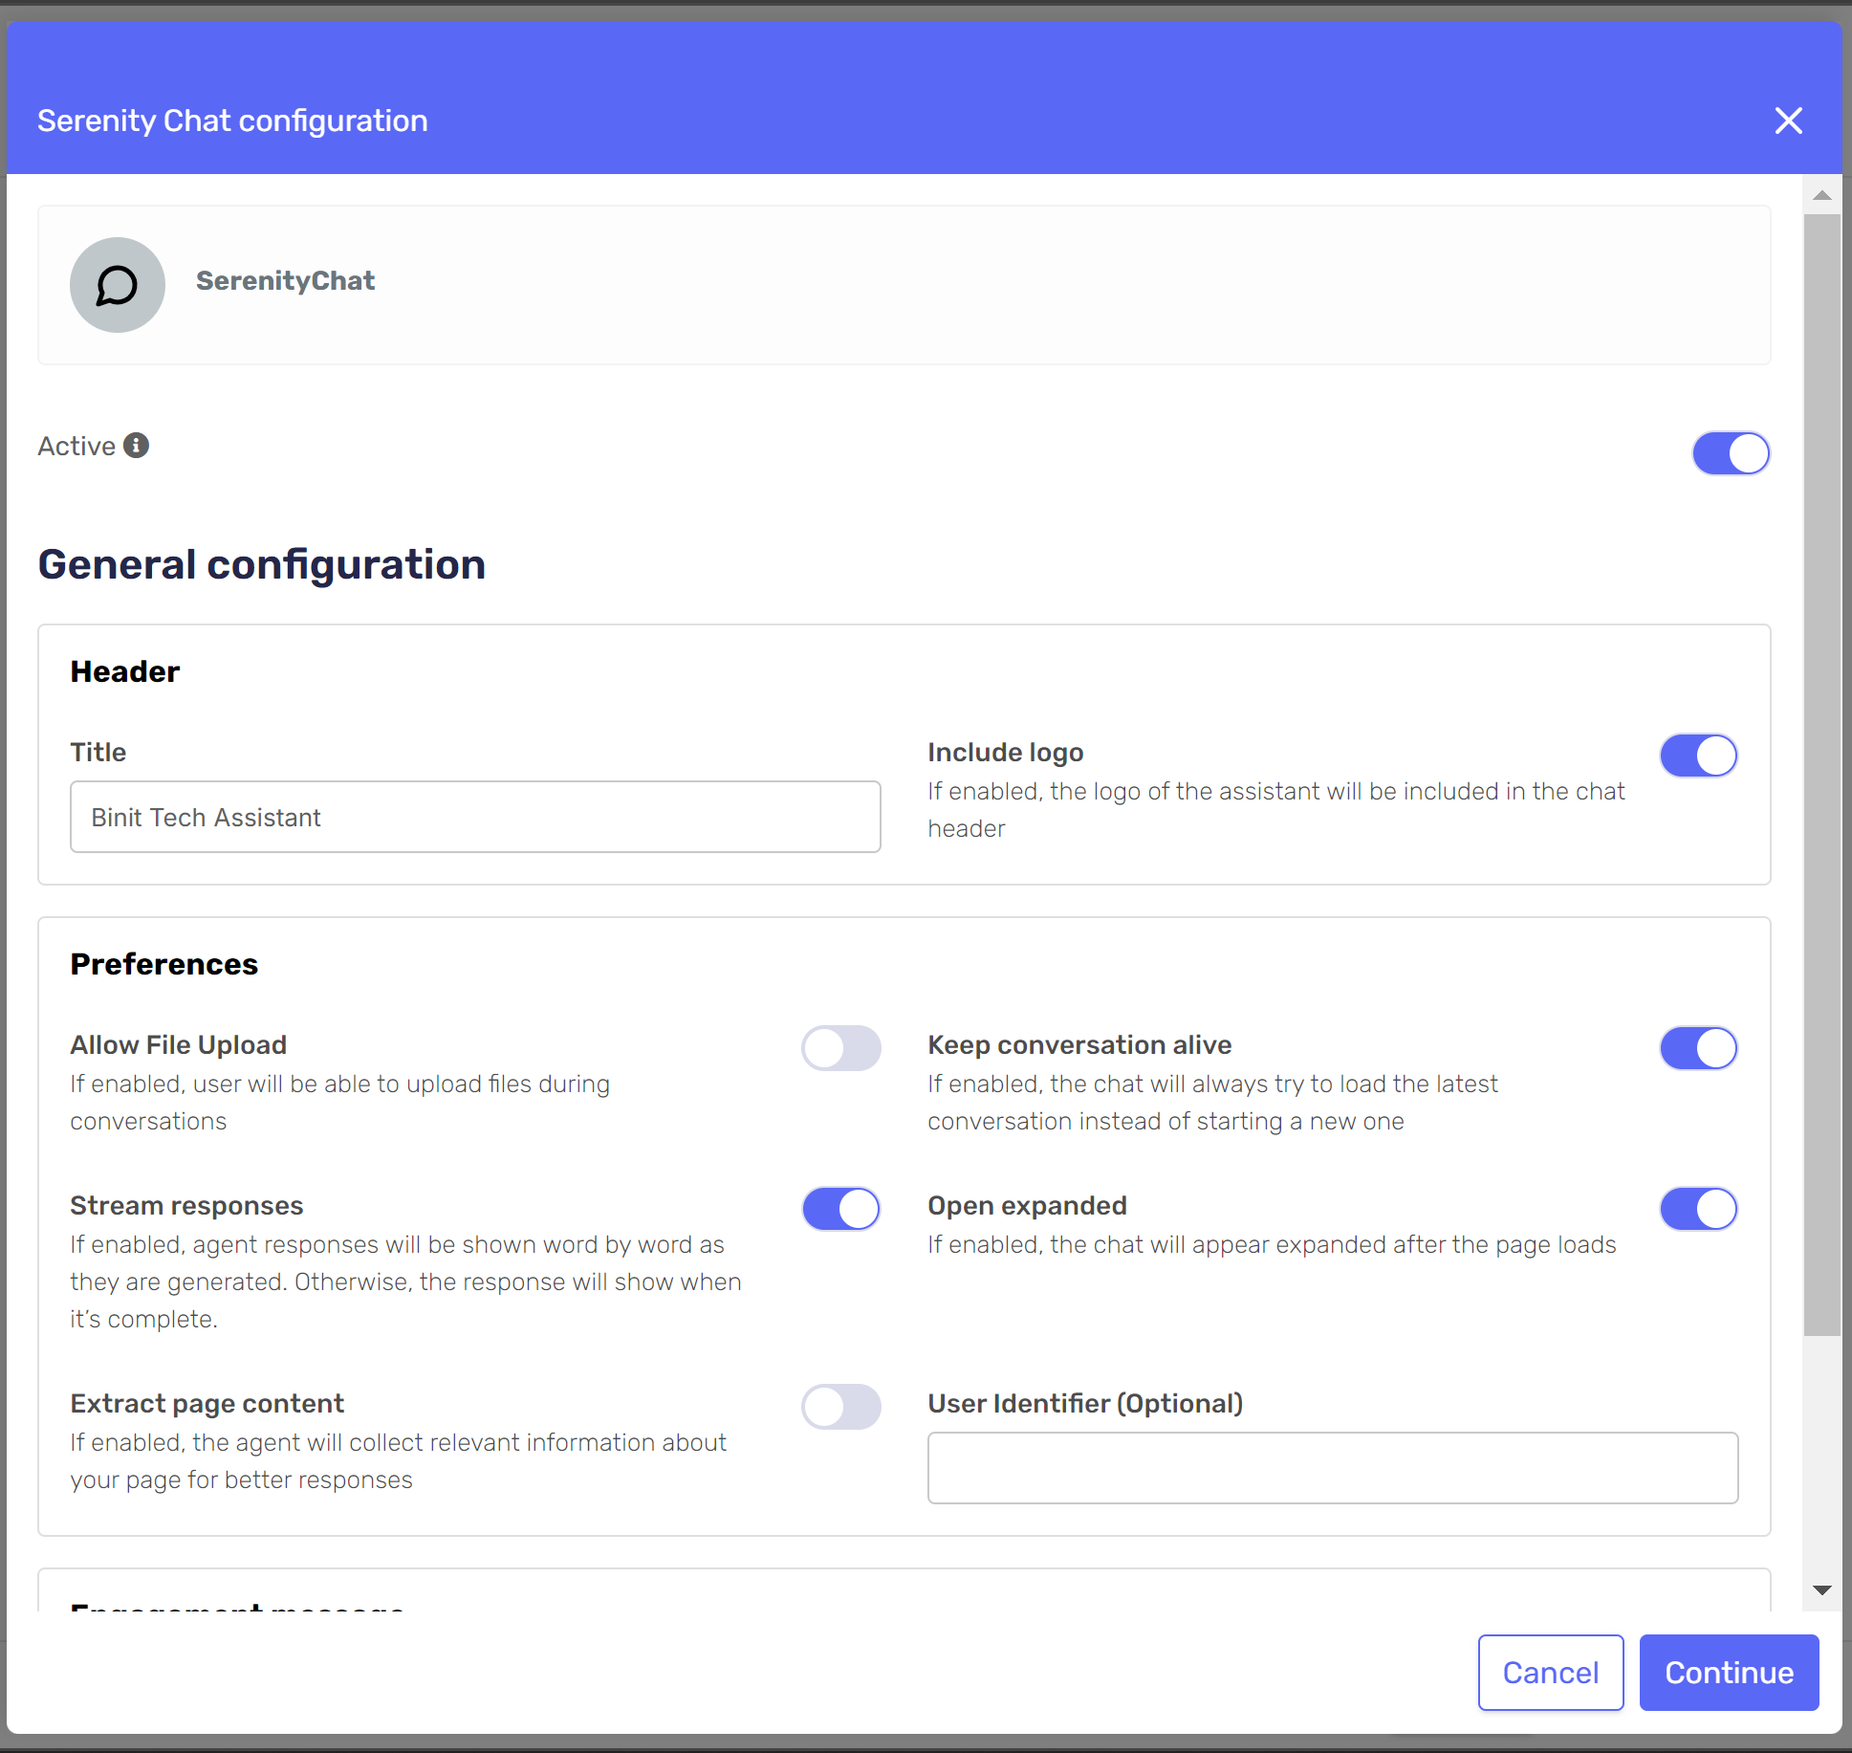Disable the Open expanded toggle
This screenshot has width=1852, height=1753.
pos(1699,1209)
